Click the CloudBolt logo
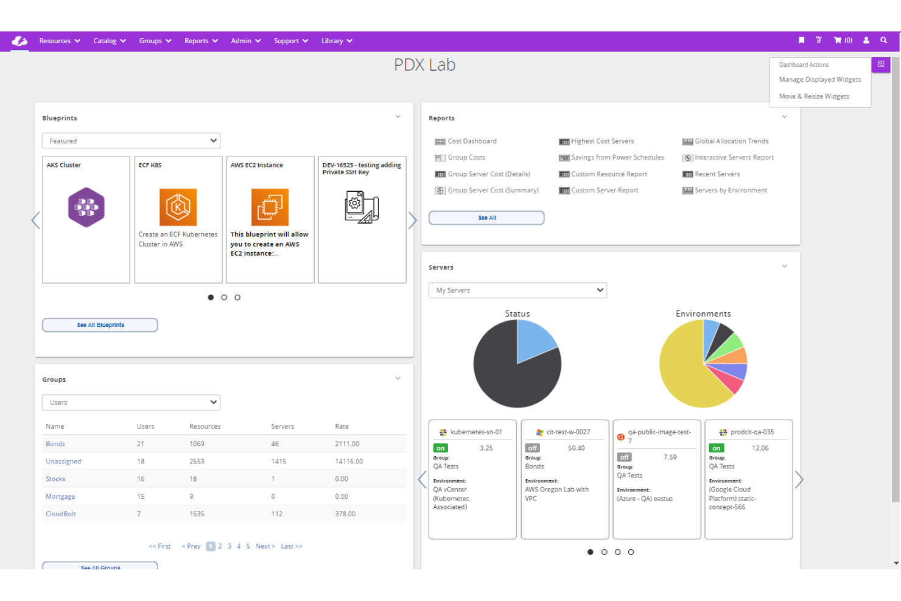The image size is (901, 601). coord(19,41)
